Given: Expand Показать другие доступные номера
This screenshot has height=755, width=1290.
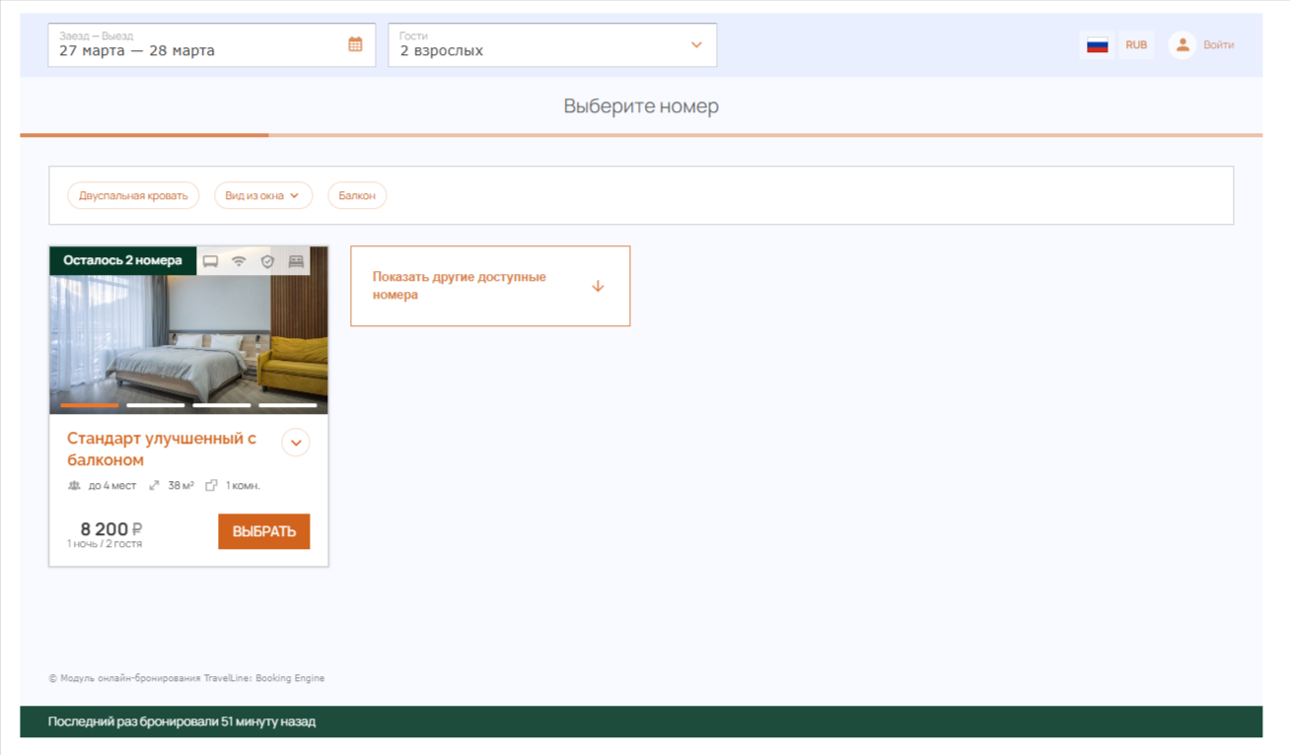Looking at the screenshot, I should point(489,286).
